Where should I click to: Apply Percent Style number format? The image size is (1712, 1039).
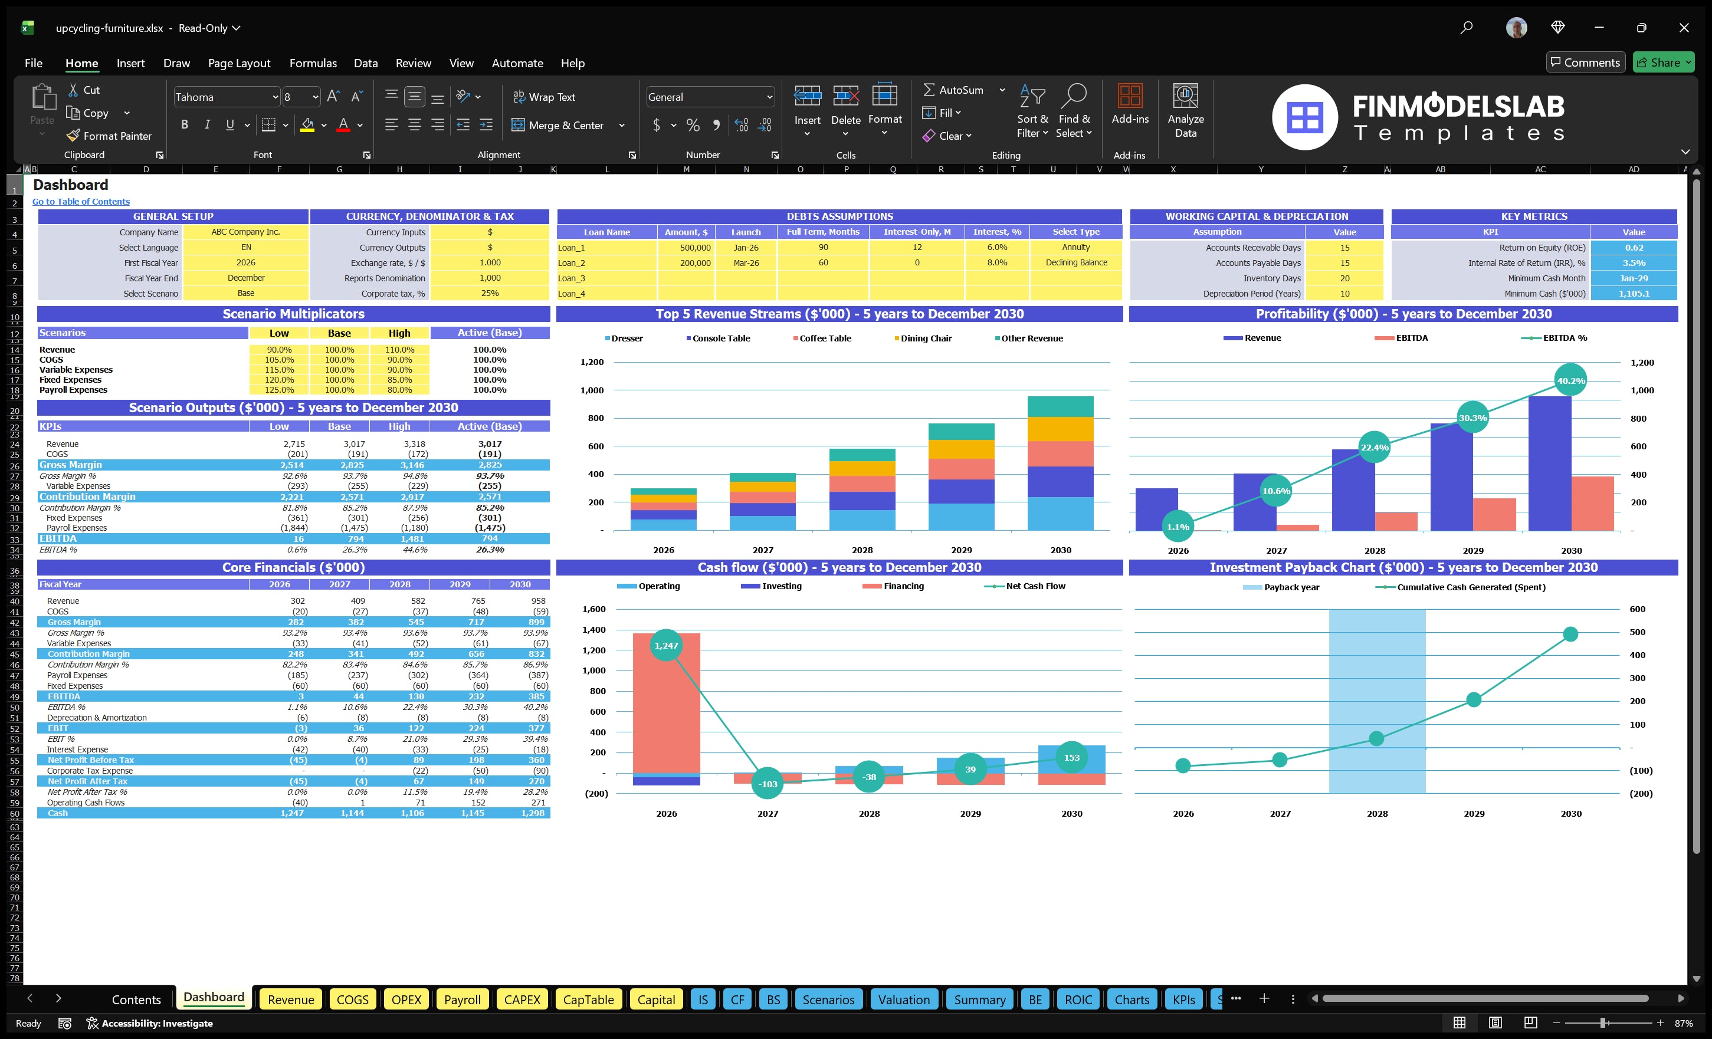pos(693,126)
